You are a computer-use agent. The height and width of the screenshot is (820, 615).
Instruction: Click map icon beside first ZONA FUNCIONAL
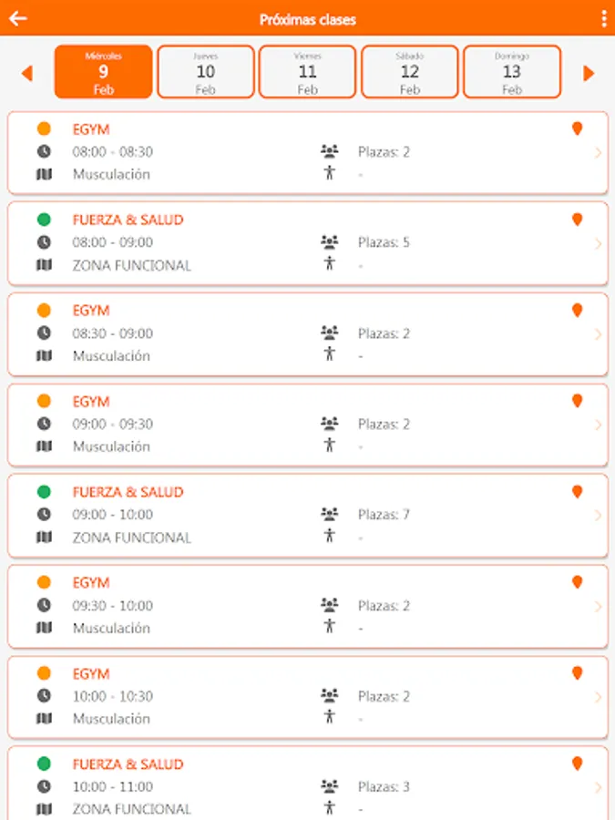coord(44,265)
